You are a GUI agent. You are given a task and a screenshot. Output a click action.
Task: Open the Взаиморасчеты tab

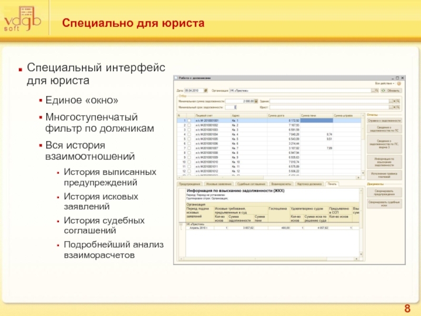coord(280,183)
